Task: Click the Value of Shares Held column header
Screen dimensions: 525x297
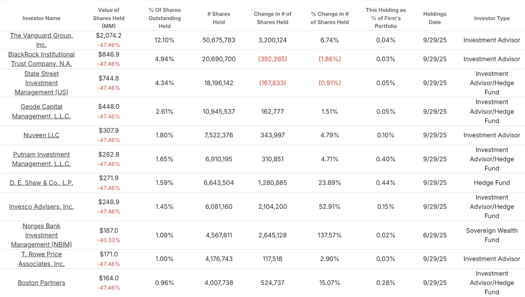Action: [109, 18]
